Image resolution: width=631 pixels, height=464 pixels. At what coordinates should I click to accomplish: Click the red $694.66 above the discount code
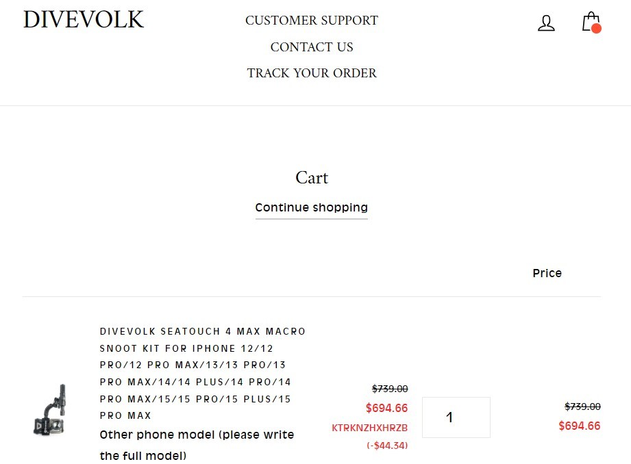coord(386,409)
